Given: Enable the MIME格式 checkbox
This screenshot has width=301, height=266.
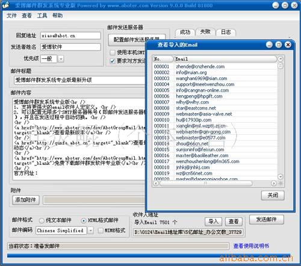Looking at the screenshot, I should click(x=101, y=230).
